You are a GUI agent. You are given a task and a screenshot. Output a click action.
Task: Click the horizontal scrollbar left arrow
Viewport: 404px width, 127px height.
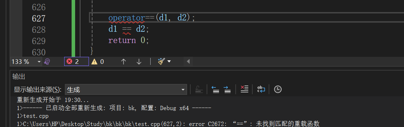pos(188,62)
